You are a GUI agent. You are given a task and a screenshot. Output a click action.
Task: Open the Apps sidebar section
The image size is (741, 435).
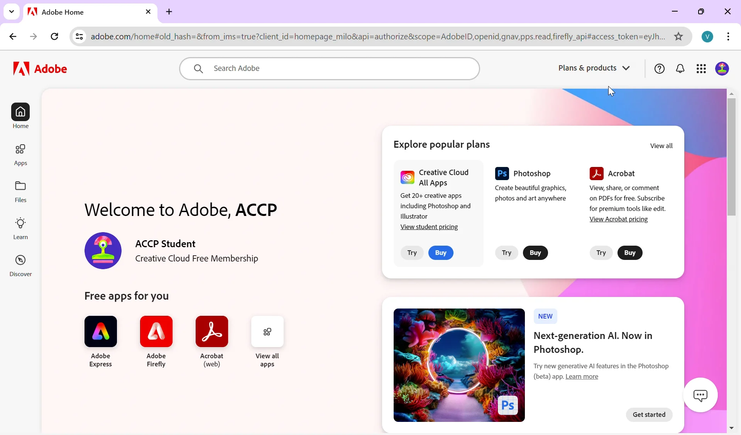pyautogui.click(x=20, y=155)
